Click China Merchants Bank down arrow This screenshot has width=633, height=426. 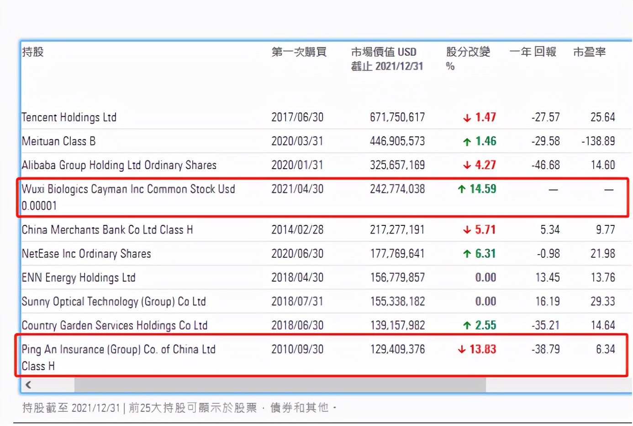point(467,230)
